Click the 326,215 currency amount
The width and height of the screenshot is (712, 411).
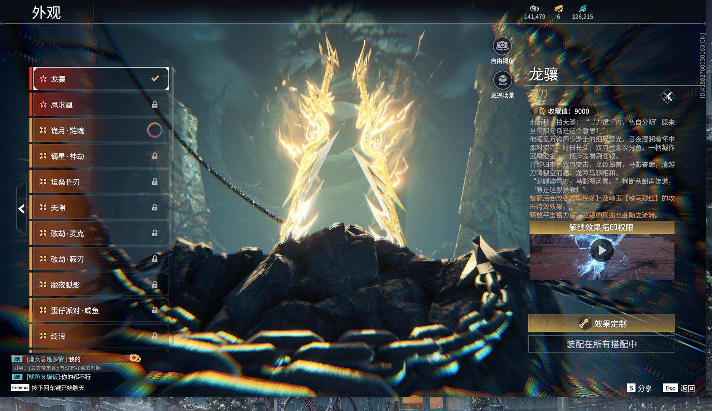point(583,17)
